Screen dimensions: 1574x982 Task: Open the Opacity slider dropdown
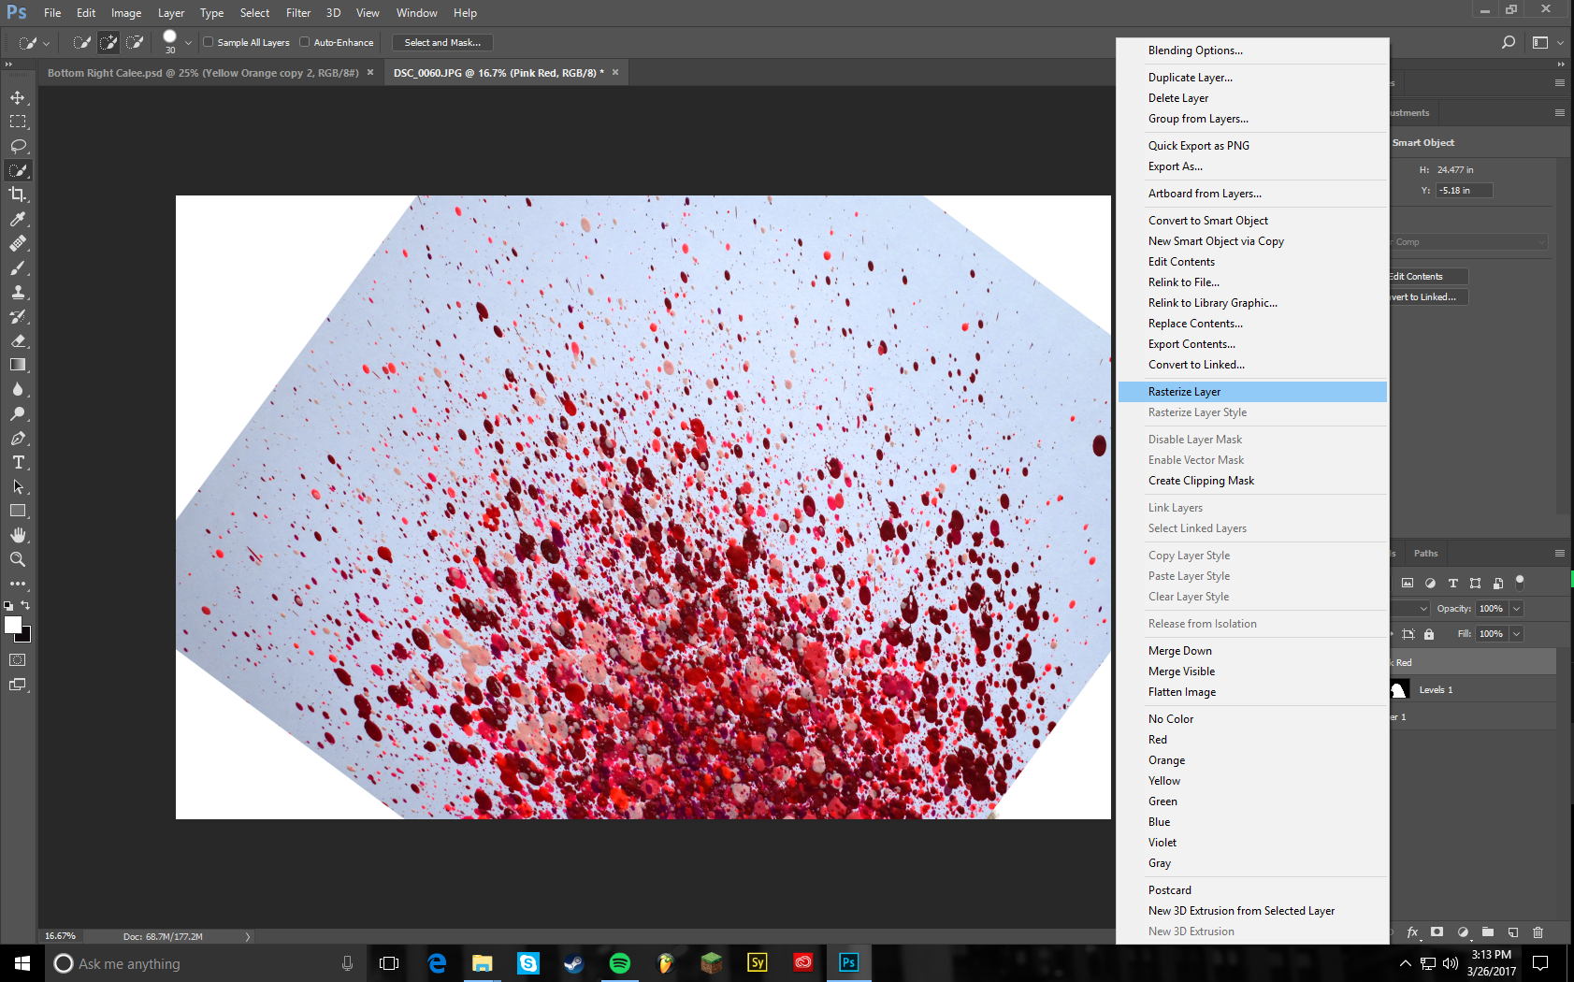pyautogui.click(x=1516, y=609)
